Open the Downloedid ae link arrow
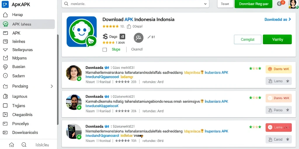Image resolution: width=299 pixels, height=149 pixels. [290, 19]
